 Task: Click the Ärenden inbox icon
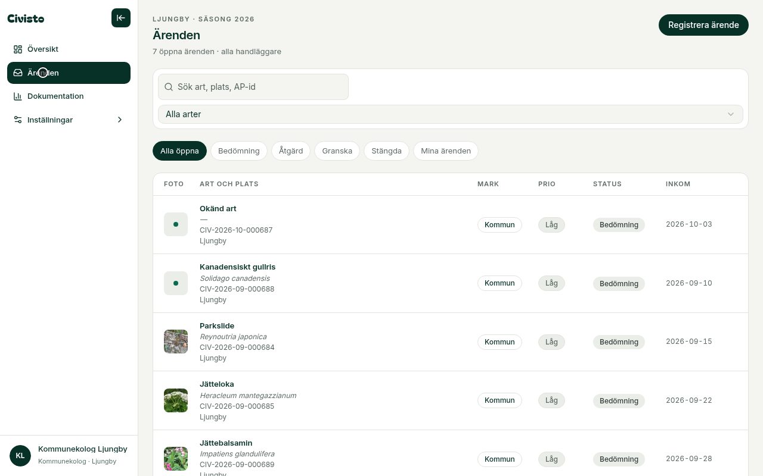point(18,73)
